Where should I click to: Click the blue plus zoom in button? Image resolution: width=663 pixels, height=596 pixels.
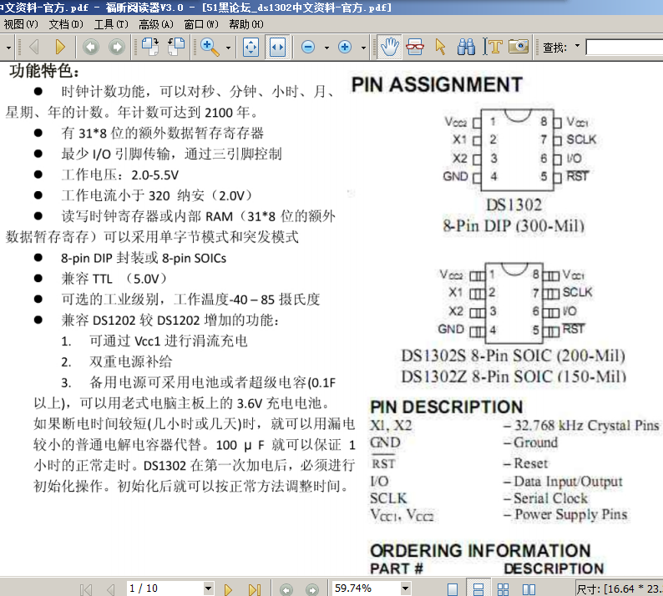(x=345, y=47)
